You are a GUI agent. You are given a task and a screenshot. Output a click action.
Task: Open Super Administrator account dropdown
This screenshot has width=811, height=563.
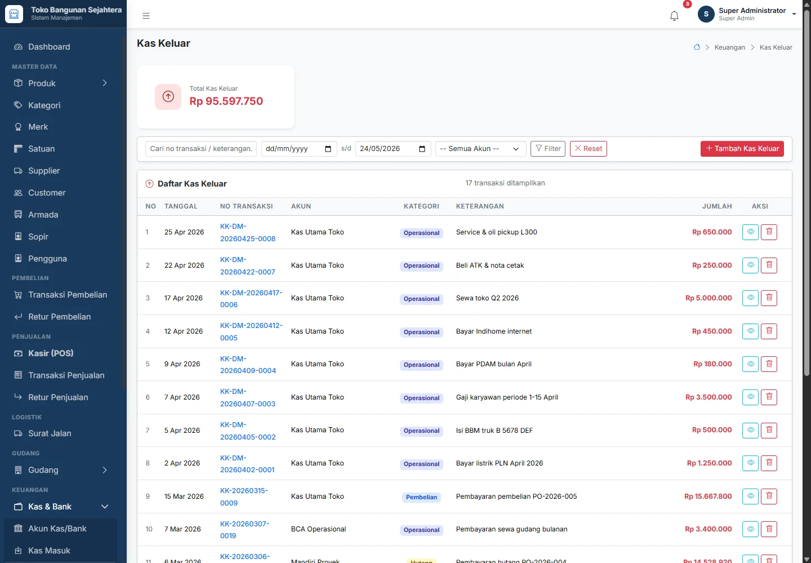[x=747, y=14]
